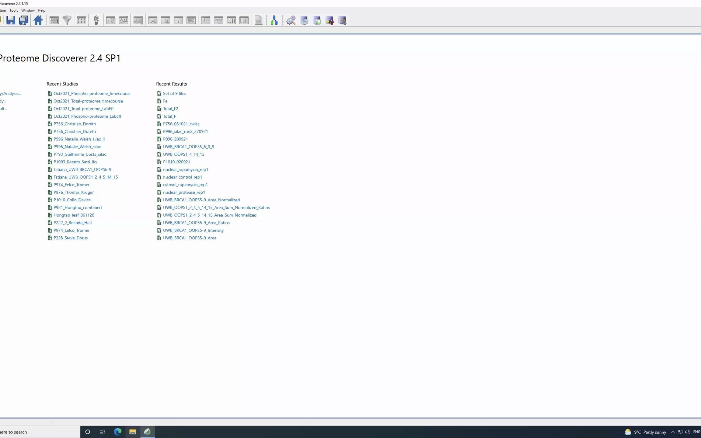701x438 pixels.
Task: Open Oct2021_Phospho-proteome_timecourse study
Action: pos(92,93)
